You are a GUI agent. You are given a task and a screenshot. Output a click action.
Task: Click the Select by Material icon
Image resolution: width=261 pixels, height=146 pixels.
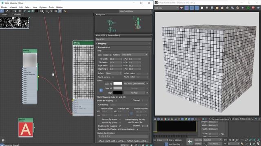tap(65, 11)
